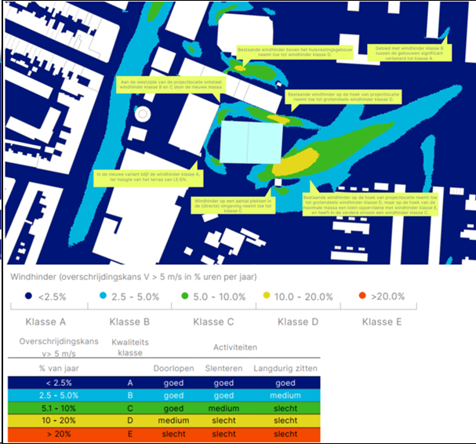Viewport: 476px width, 444px height.
Task: Click the 'Langdurig zitten' column header
Action: point(285,369)
